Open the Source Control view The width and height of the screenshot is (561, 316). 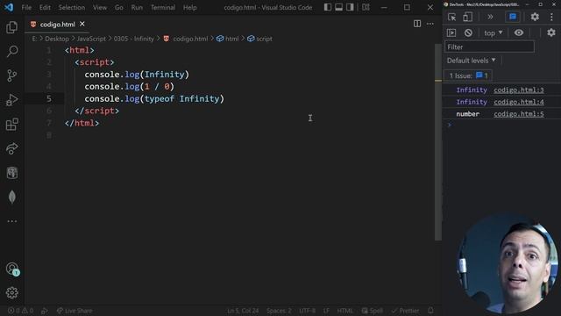tap(11, 75)
